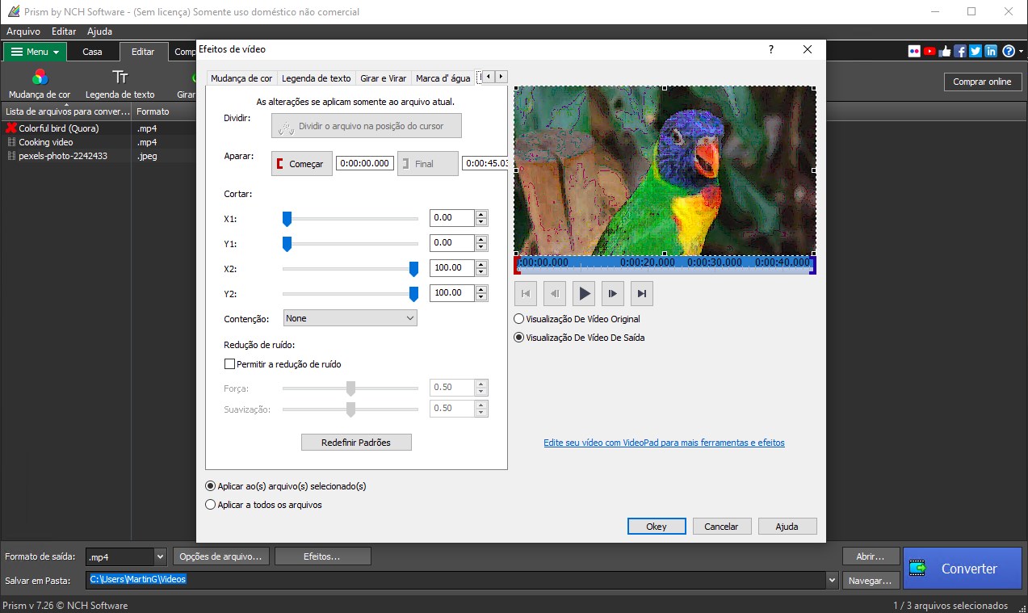Click the X2 crop slider handle

tap(414, 268)
